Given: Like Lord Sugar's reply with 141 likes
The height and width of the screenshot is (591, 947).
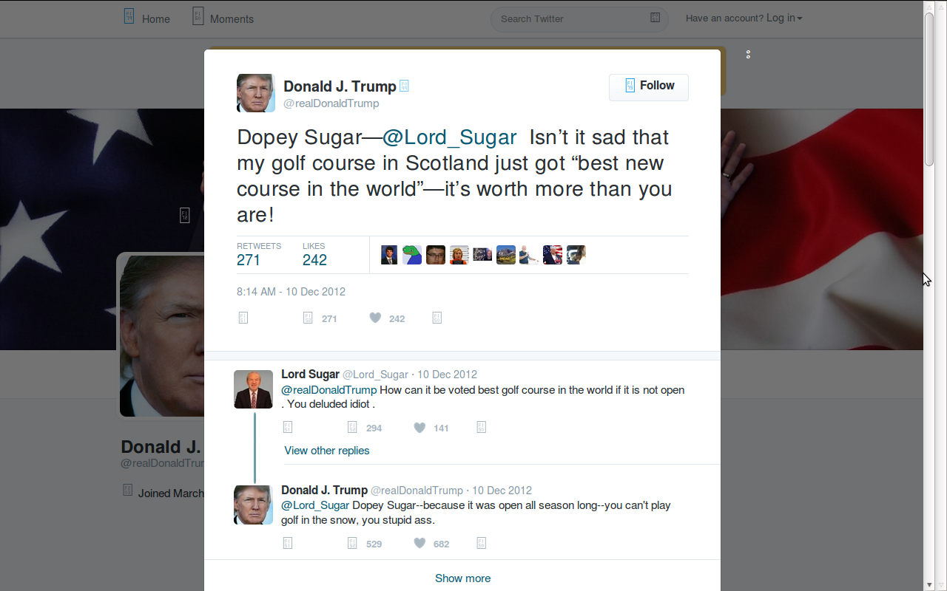Looking at the screenshot, I should [419, 427].
